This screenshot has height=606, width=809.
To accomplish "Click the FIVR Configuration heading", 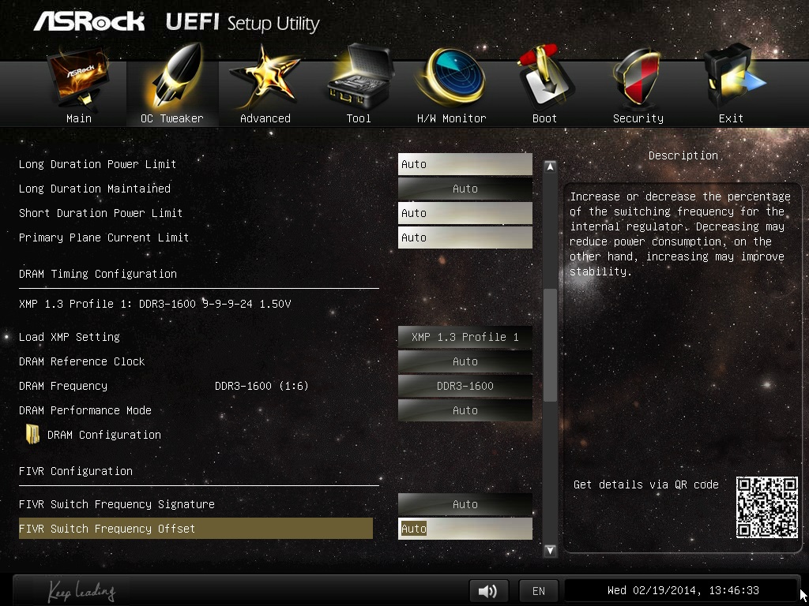I will 75,471.
